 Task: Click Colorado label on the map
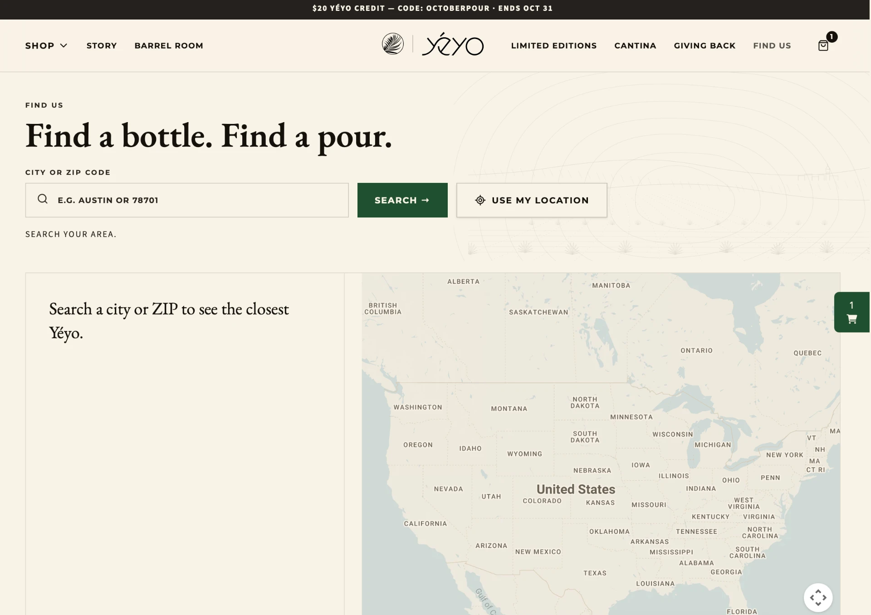click(x=542, y=501)
